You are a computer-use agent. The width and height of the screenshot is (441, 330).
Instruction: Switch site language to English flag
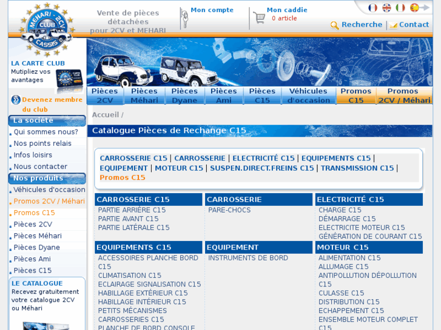tap(387, 8)
